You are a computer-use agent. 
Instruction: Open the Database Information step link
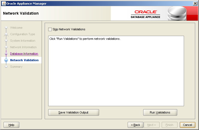(24, 54)
